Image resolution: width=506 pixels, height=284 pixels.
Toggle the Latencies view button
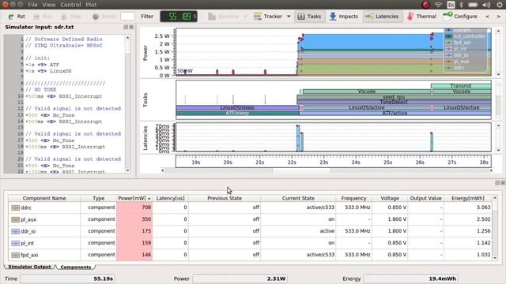(383, 17)
